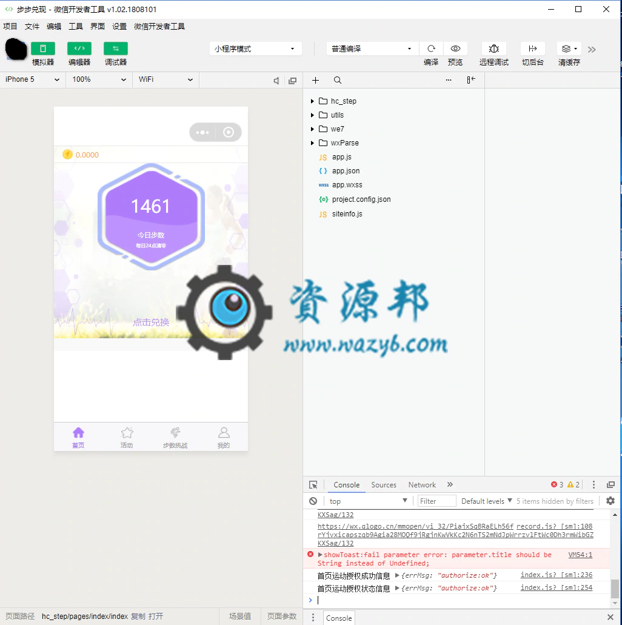Select the 活动 activity star tab
Viewport: 622px width, 625px height.
click(127, 438)
